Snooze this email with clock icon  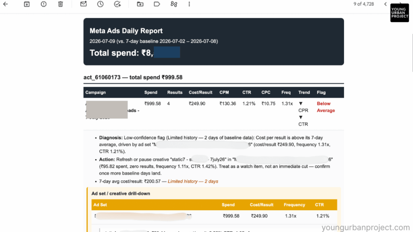[100, 4]
